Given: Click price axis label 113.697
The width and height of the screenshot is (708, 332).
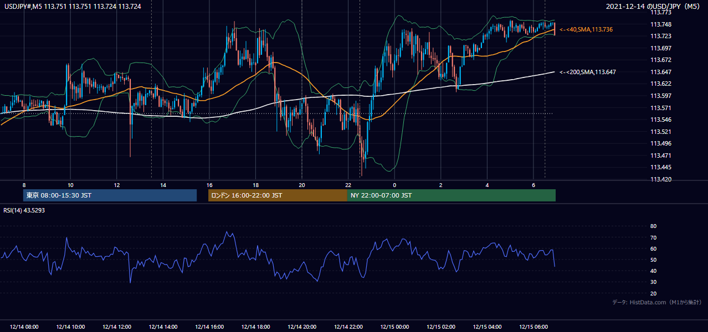Looking at the screenshot, I should (x=660, y=48).
